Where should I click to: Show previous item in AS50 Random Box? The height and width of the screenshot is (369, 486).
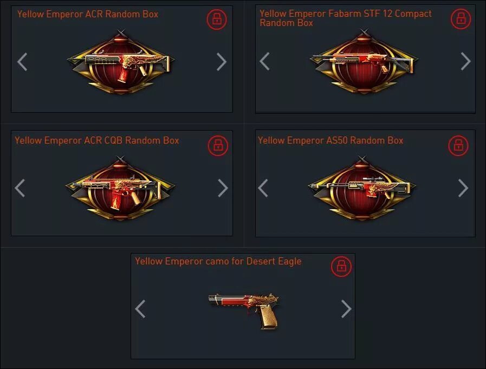(263, 188)
